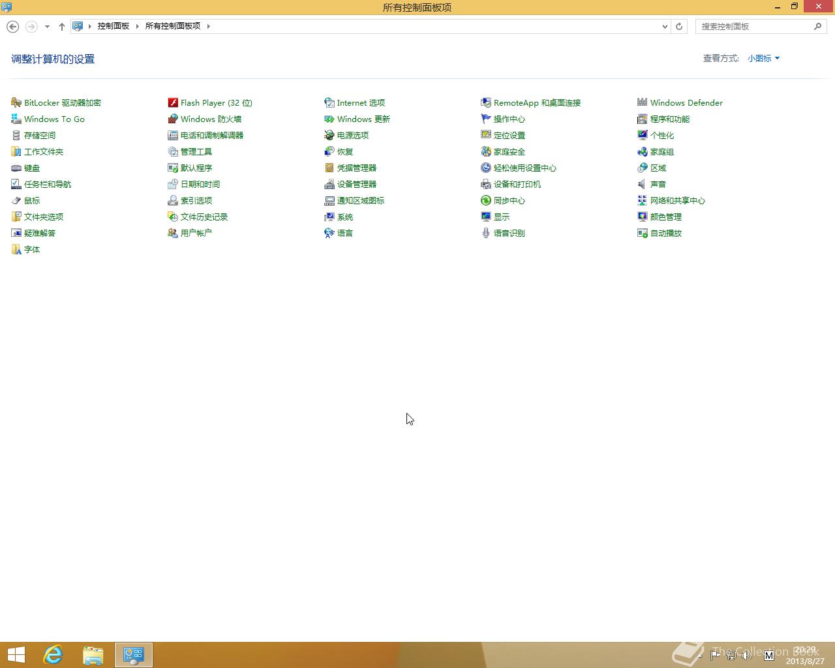Image resolution: width=835 pixels, height=668 pixels.
Task: Open the 疑难解答 link
Action: click(x=40, y=233)
